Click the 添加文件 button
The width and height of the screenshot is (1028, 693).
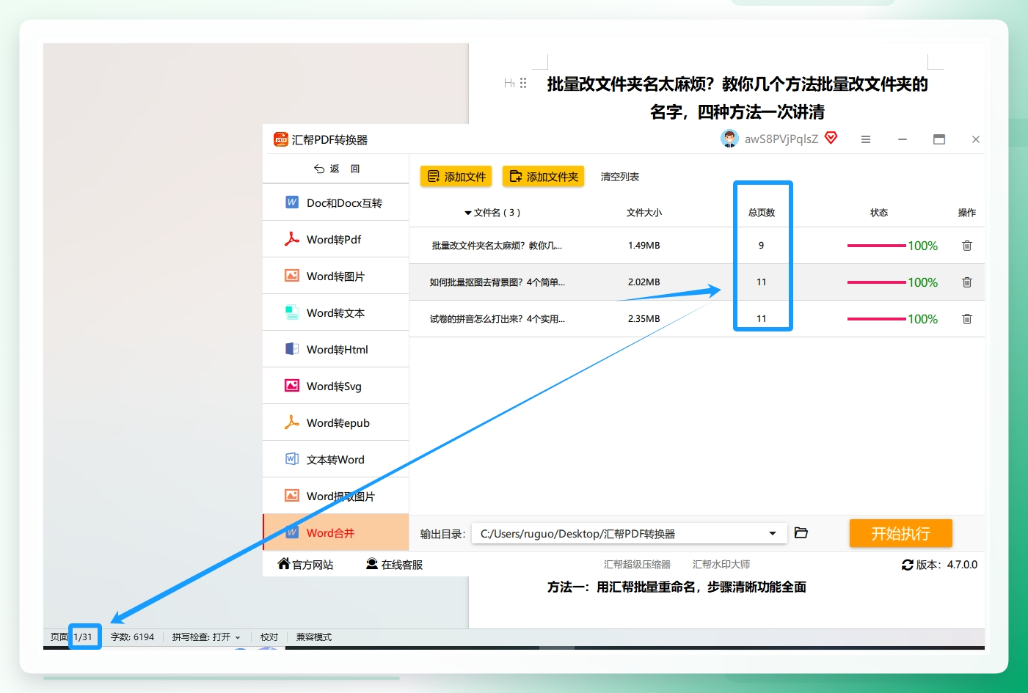click(456, 177)
